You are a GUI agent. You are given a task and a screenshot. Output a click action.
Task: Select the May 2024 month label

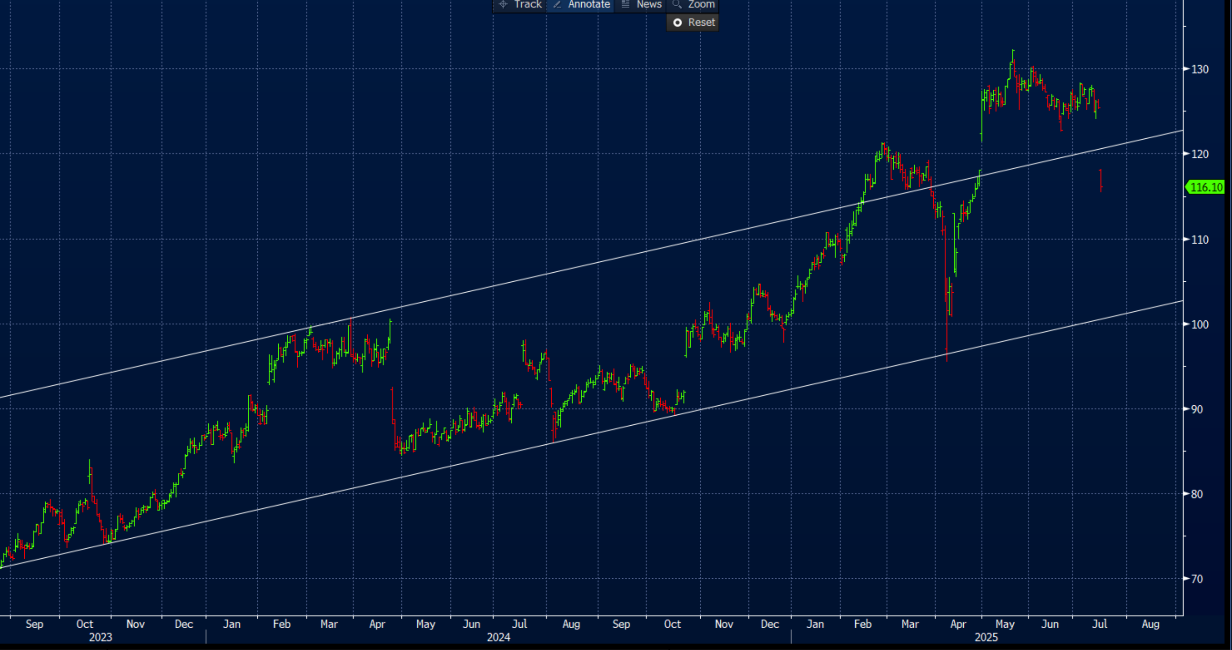point(426,624)
